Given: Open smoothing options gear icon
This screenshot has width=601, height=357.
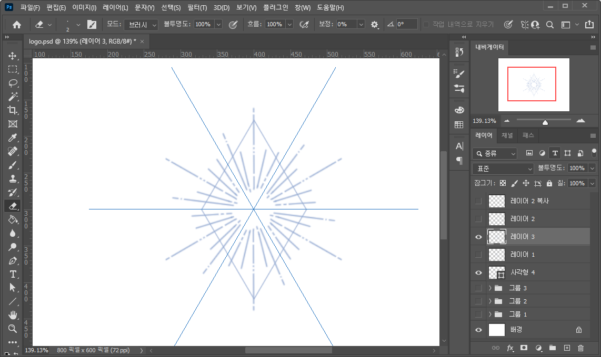Looking at the screenshot, I should pos(375,25).
